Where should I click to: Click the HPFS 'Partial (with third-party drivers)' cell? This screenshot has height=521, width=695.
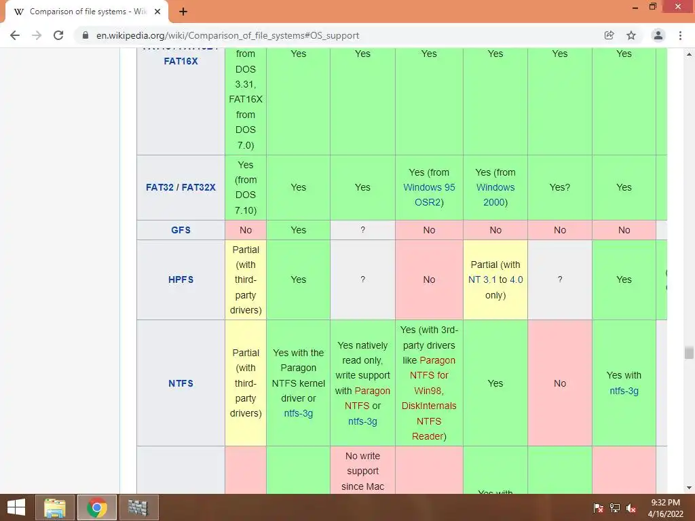click(246, 279)
